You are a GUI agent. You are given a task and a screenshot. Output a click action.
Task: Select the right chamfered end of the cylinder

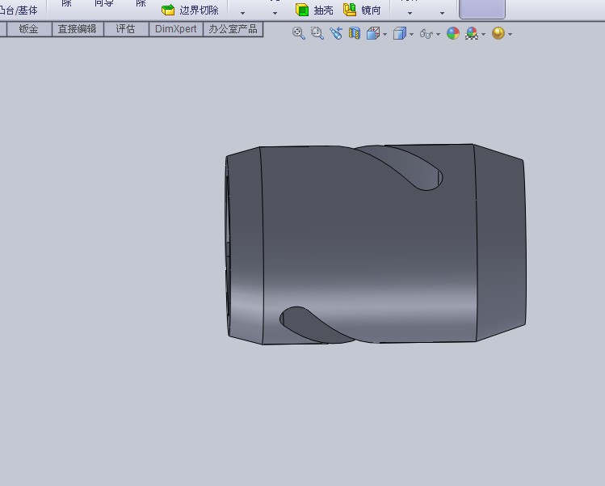coord(501,243)
